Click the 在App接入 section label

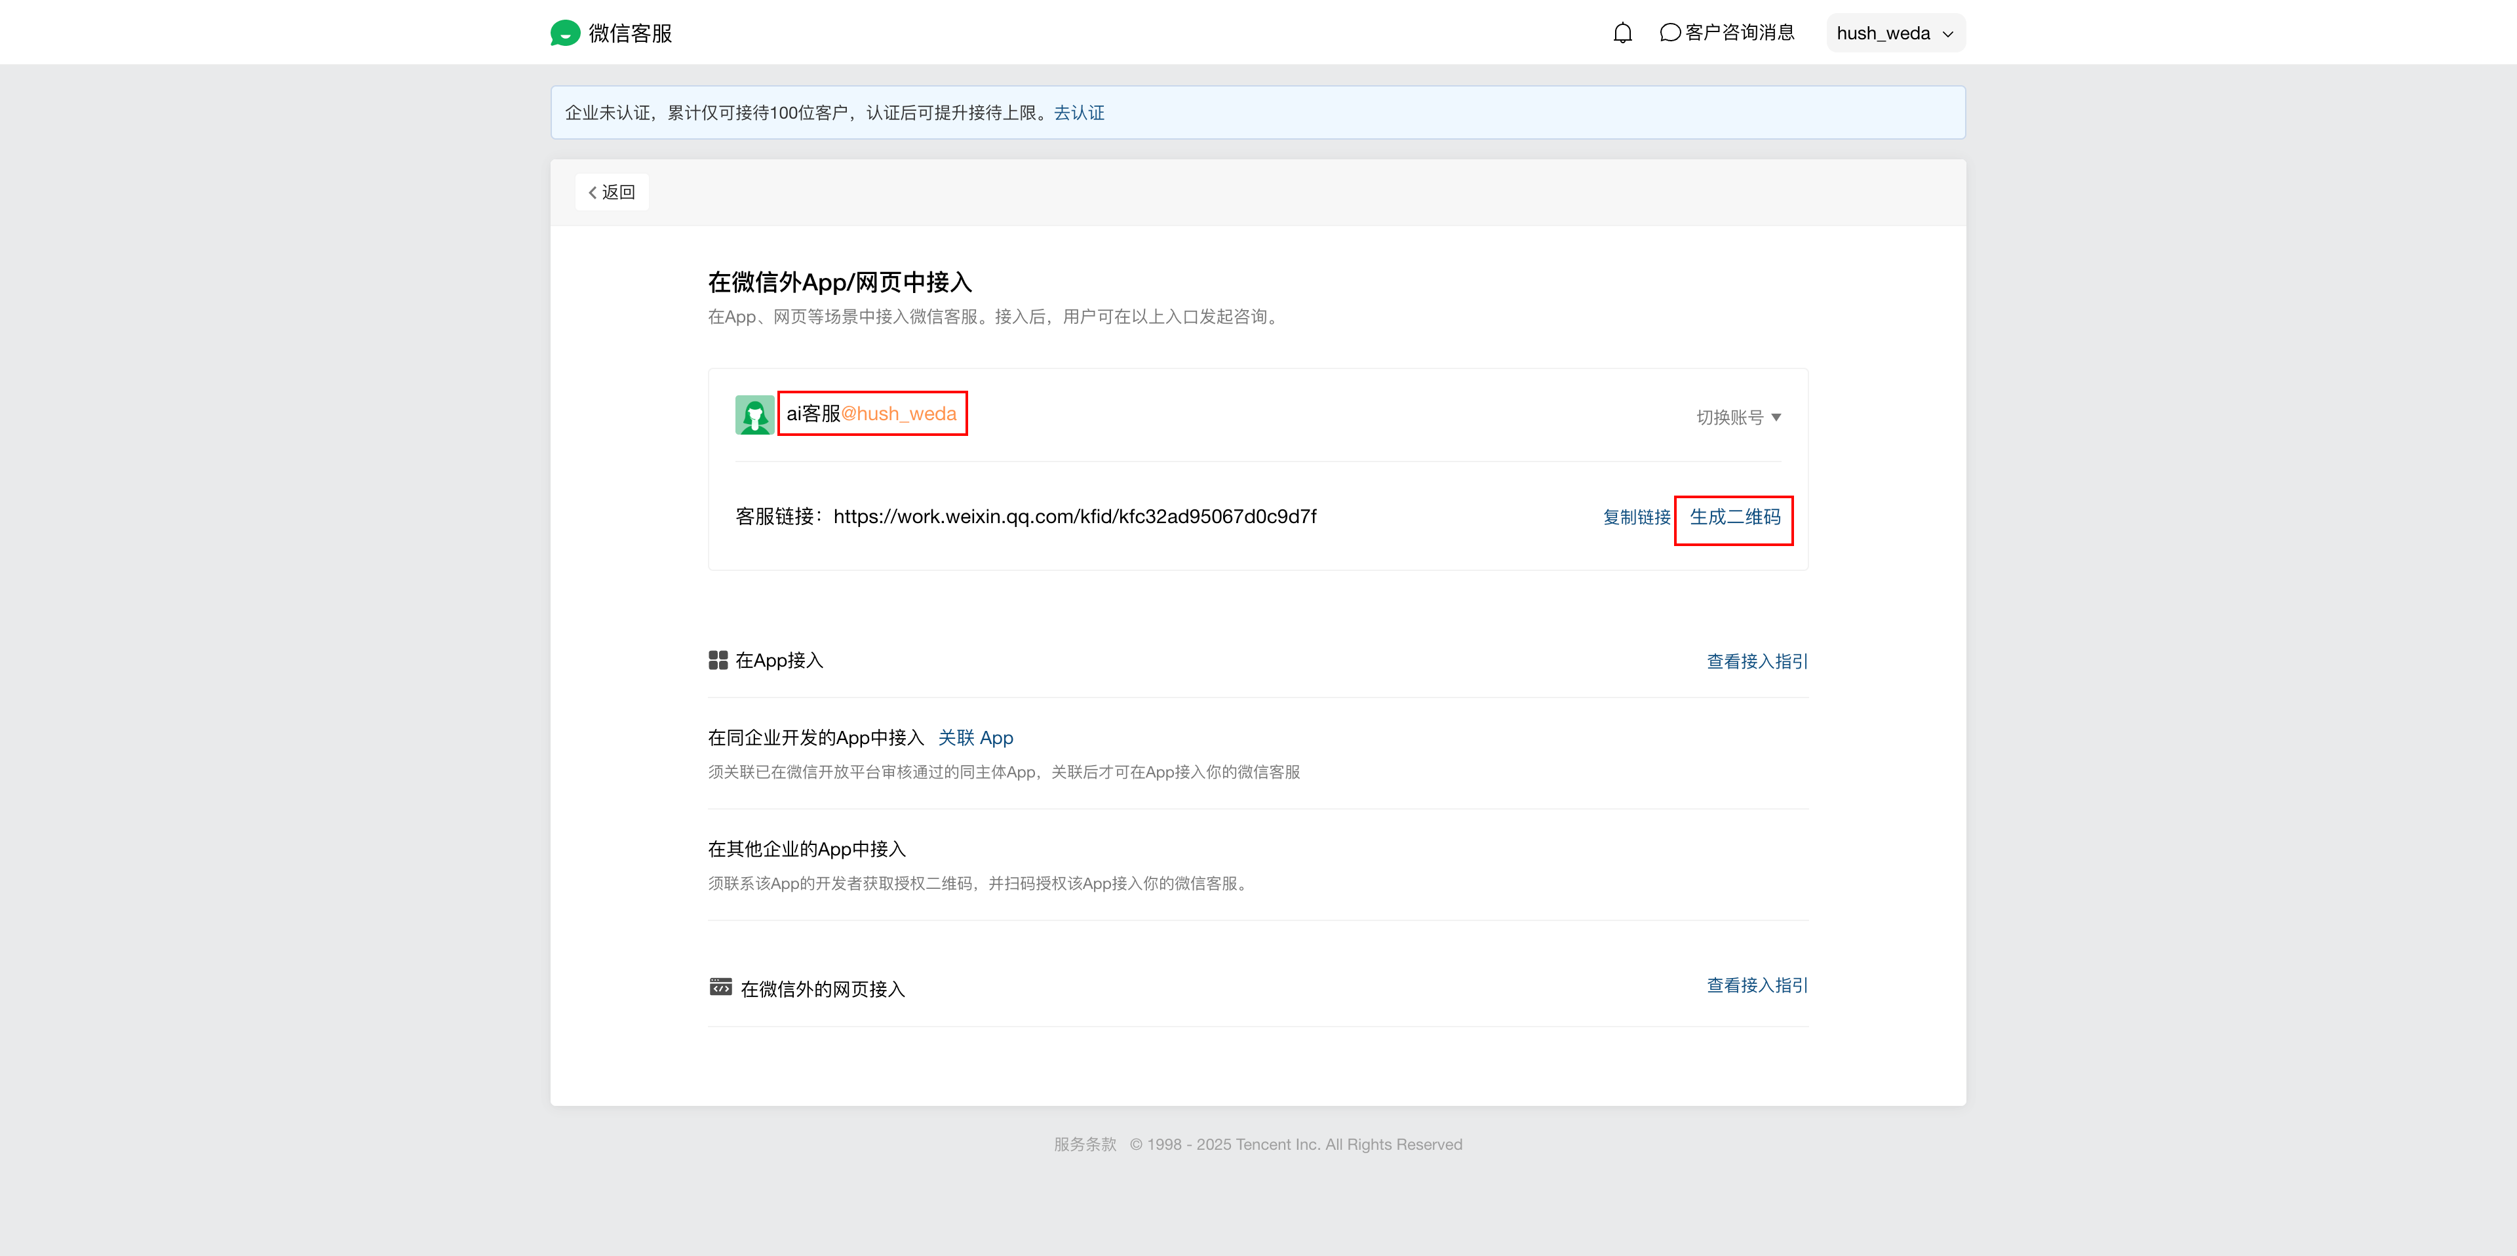(779, 661)
